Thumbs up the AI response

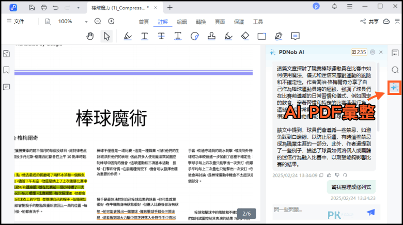pyautogui.click(x=329, y=175)
